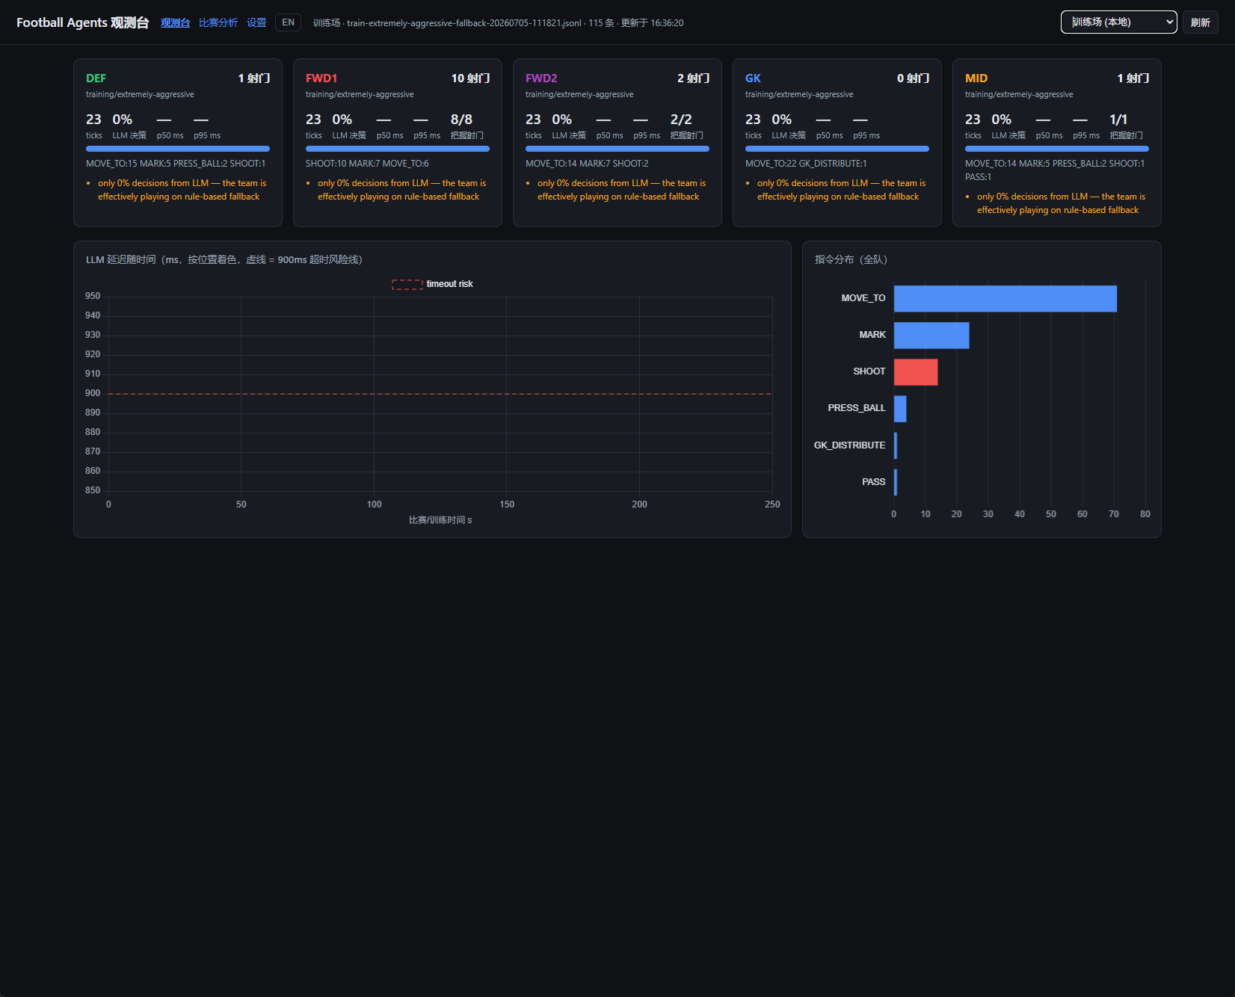The width and height of the screenshot is (1235, 997).
Task: Switch to 比赛分析 tab
Action: point(218,22)
